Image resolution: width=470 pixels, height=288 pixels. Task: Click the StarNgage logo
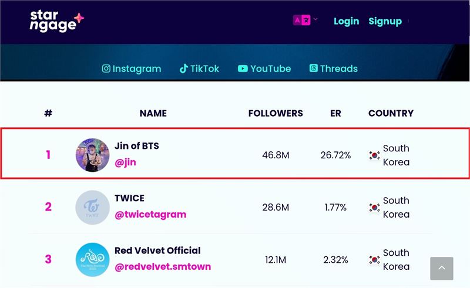(56, 21)
